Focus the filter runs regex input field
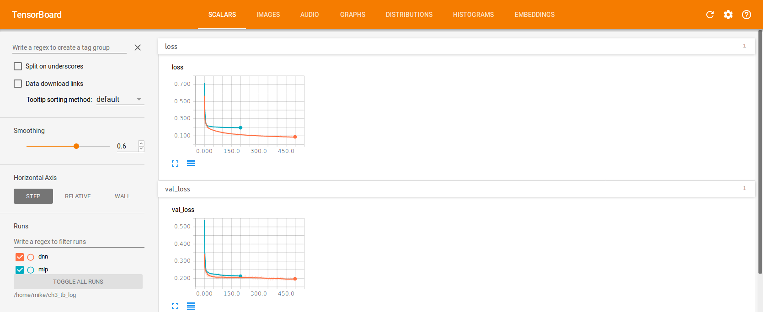 pyautogui.click(x=79, y=242)
